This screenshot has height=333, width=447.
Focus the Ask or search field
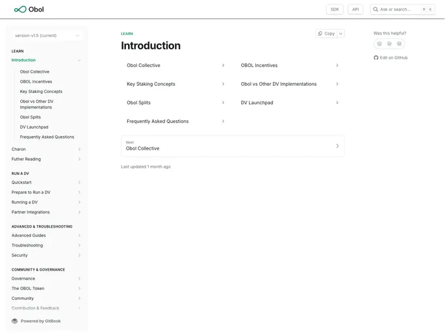pos(403,9)
